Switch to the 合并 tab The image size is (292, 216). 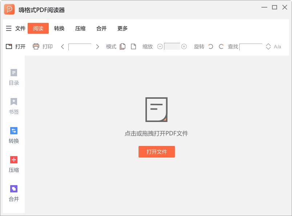(101, 28)
